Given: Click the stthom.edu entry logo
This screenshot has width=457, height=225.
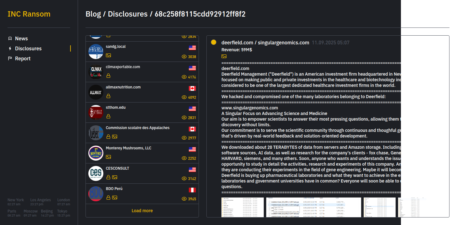Looking at the screenshot, I should point(96,112).
